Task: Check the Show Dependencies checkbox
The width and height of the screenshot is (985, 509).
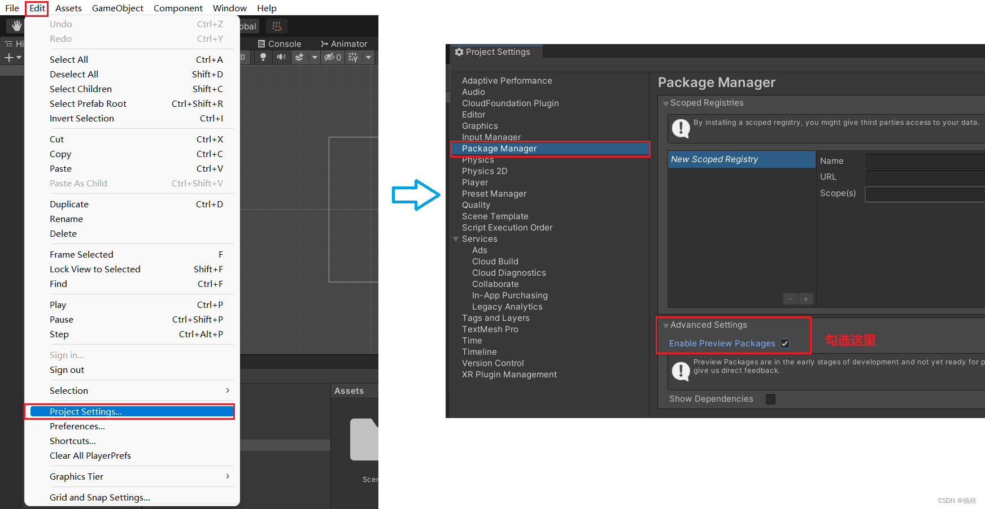Action: (x=770, y=399)
